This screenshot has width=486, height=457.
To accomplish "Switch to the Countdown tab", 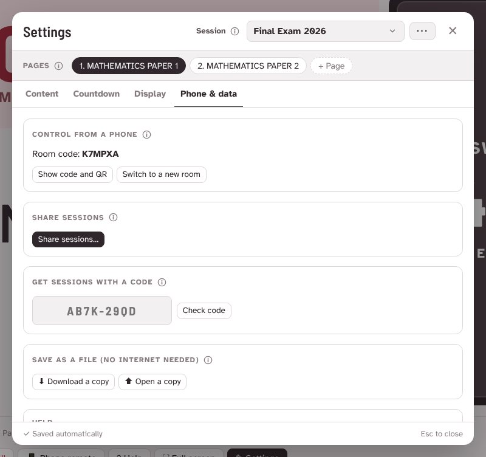I will [x=97, y=94].
